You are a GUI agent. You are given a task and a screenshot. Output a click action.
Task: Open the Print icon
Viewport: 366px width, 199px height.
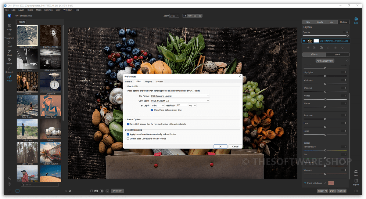[356, 173]
